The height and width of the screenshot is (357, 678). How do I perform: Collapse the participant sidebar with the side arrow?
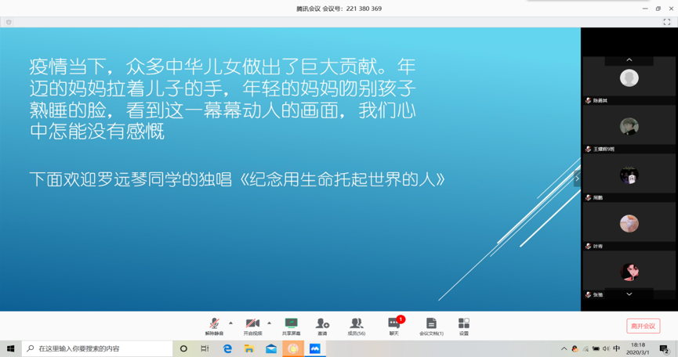577,178
